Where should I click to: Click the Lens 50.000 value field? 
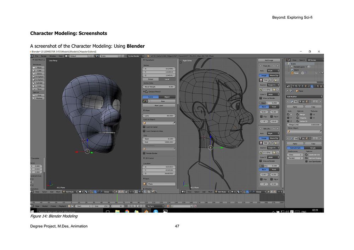point(159,116)
